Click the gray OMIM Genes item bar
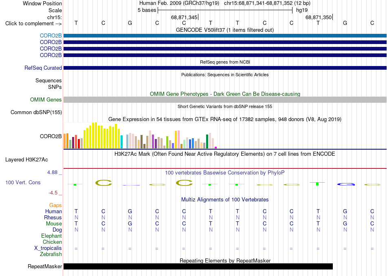387x276 pixels. [x=225, y=99]
